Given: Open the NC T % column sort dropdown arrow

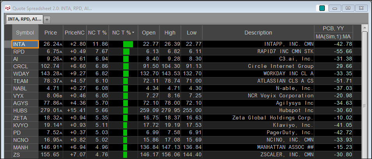Looking at the screenshot, I should (133, 33).
